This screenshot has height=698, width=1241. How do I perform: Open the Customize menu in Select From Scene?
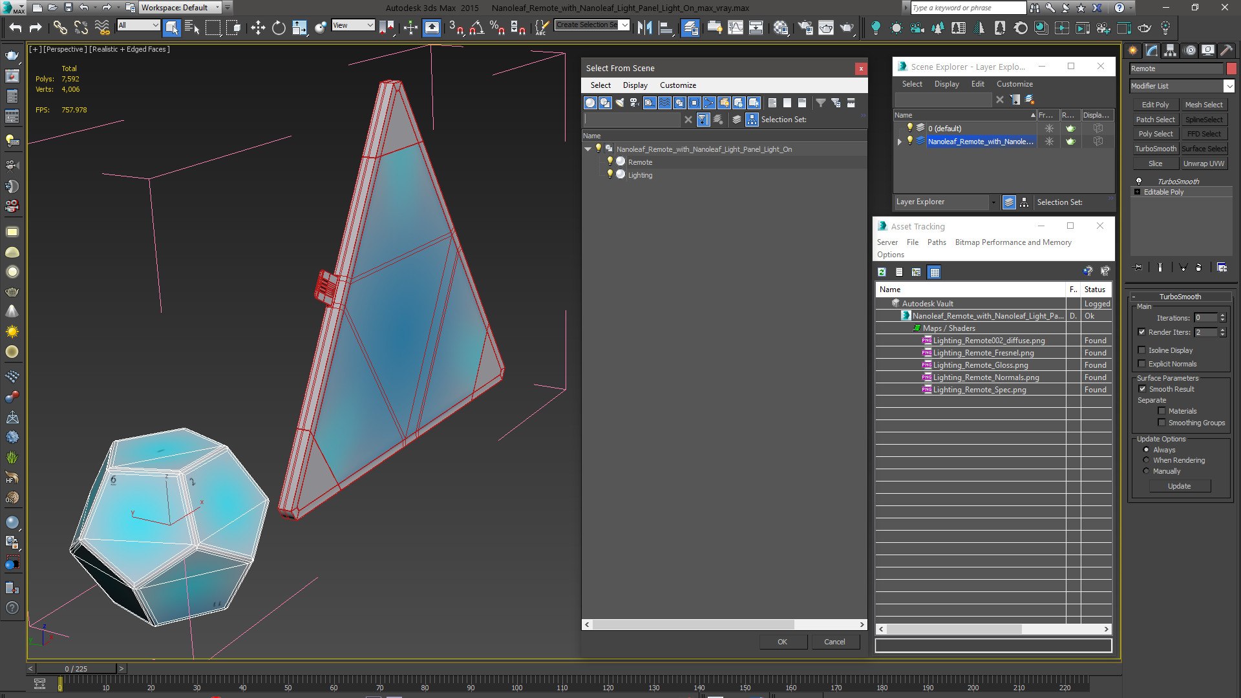pyautogui.click(x=677, y=85)
